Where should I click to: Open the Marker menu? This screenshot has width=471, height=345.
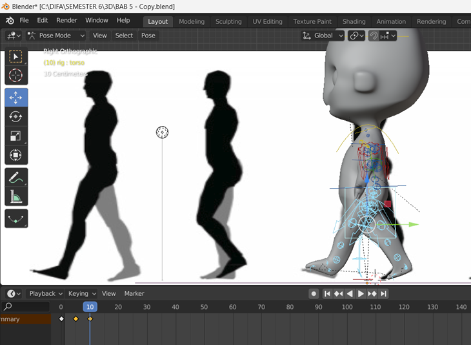(x=134, y=293)
